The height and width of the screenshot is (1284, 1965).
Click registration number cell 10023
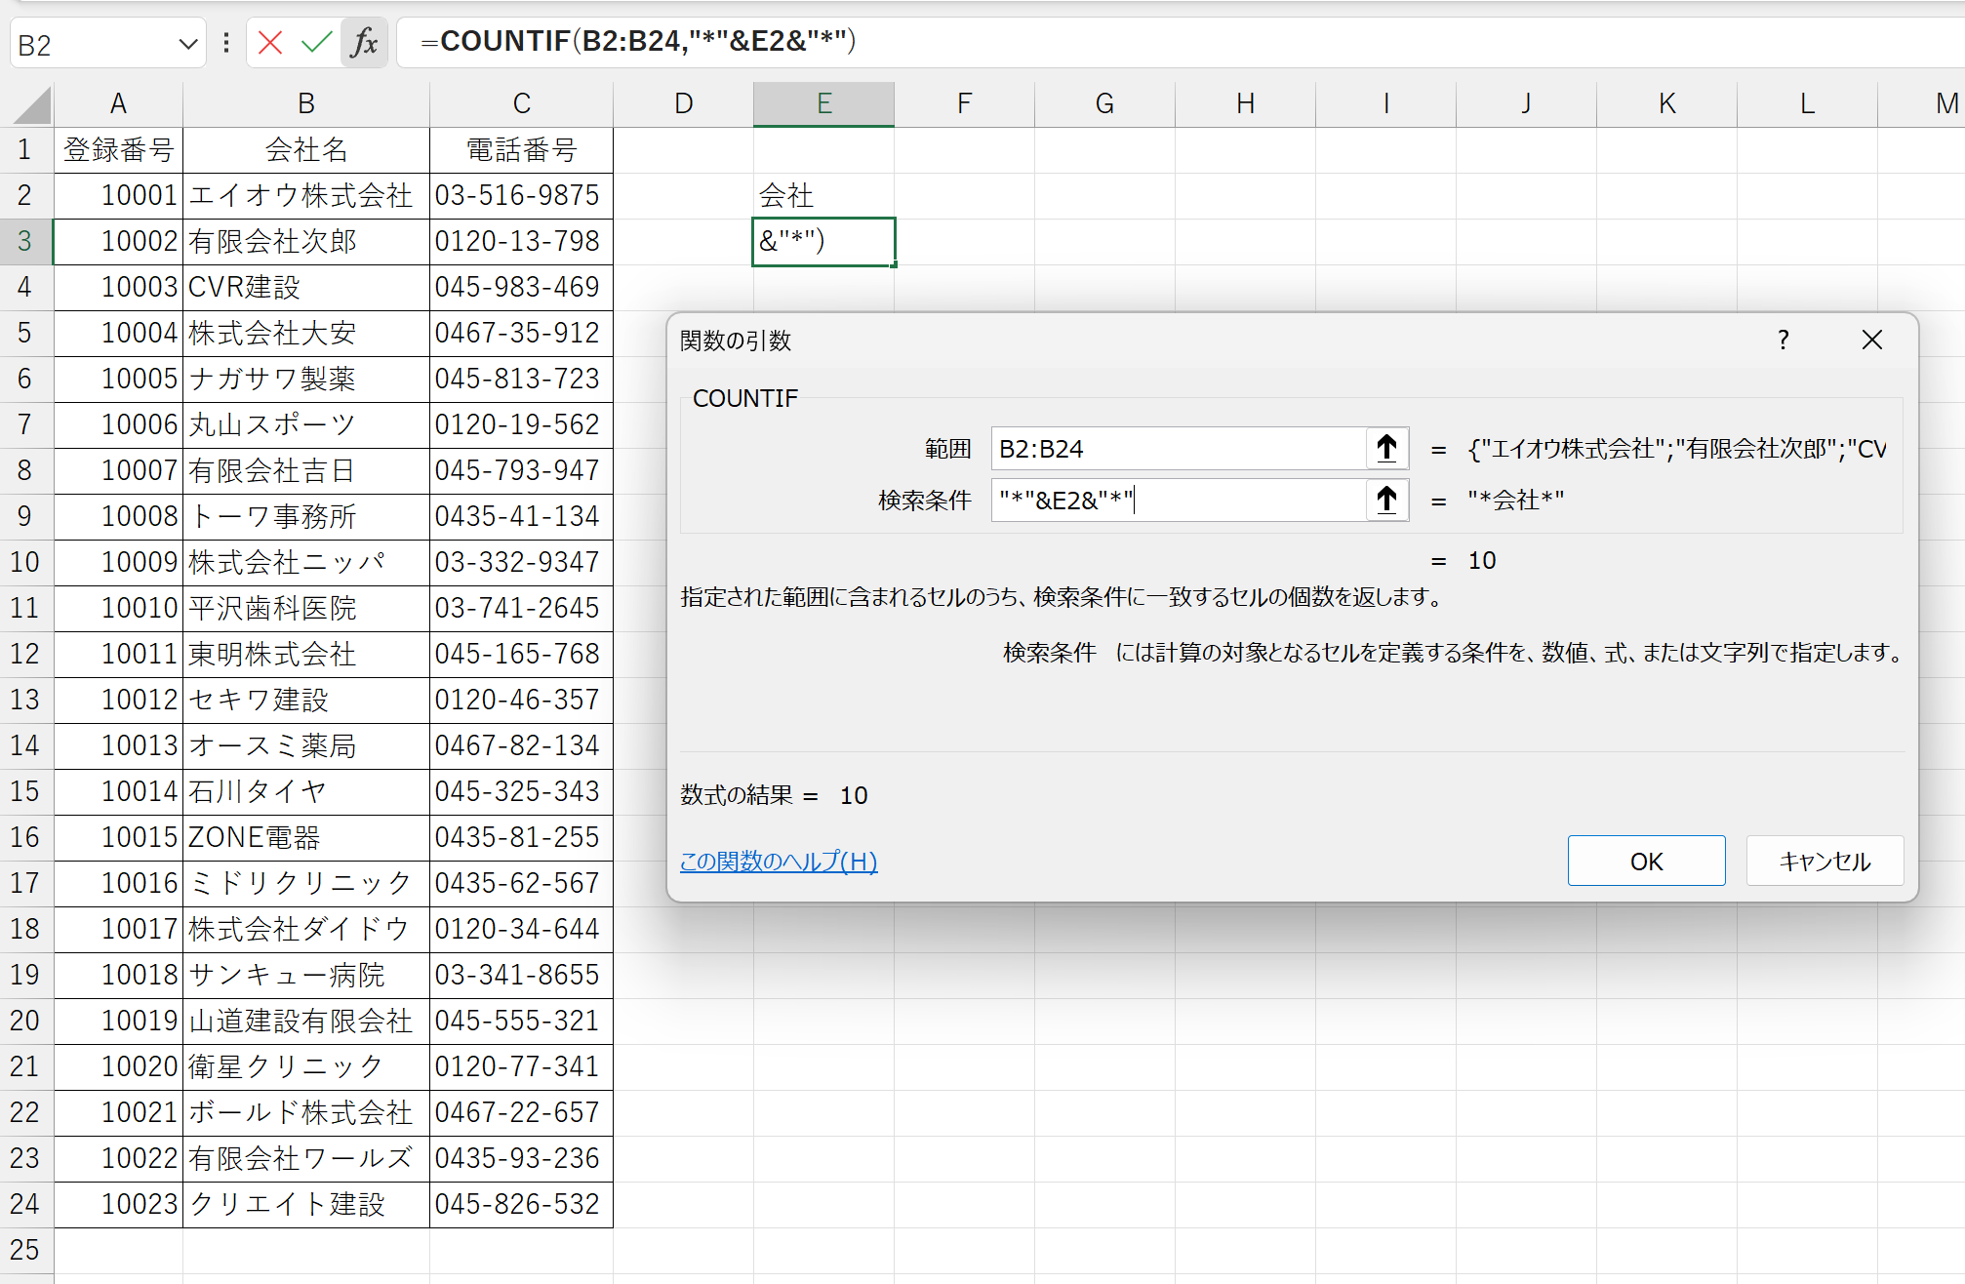(x=118, y=1204)
